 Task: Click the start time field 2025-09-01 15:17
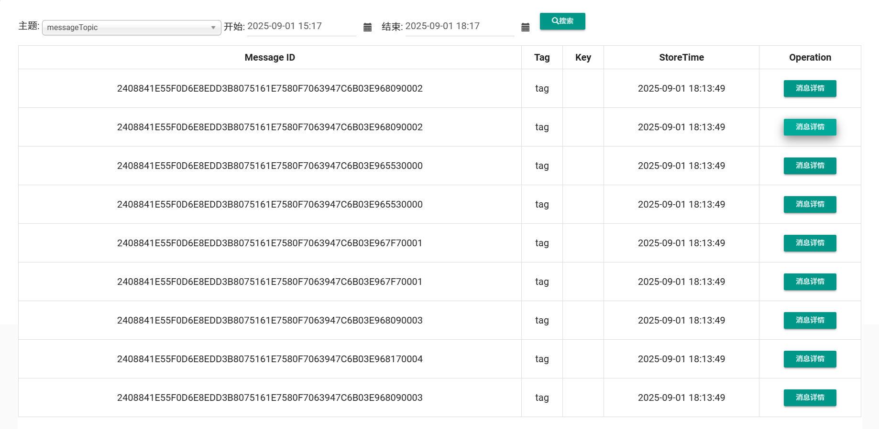[x=301, y=26]
